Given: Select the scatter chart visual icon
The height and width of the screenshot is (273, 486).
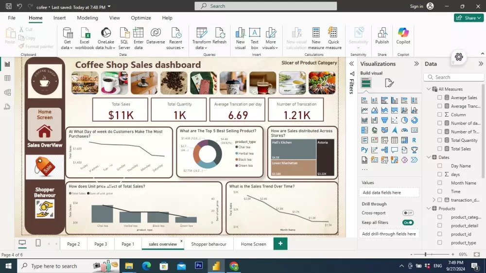Looking at the screenshot, I should [394, 120].
